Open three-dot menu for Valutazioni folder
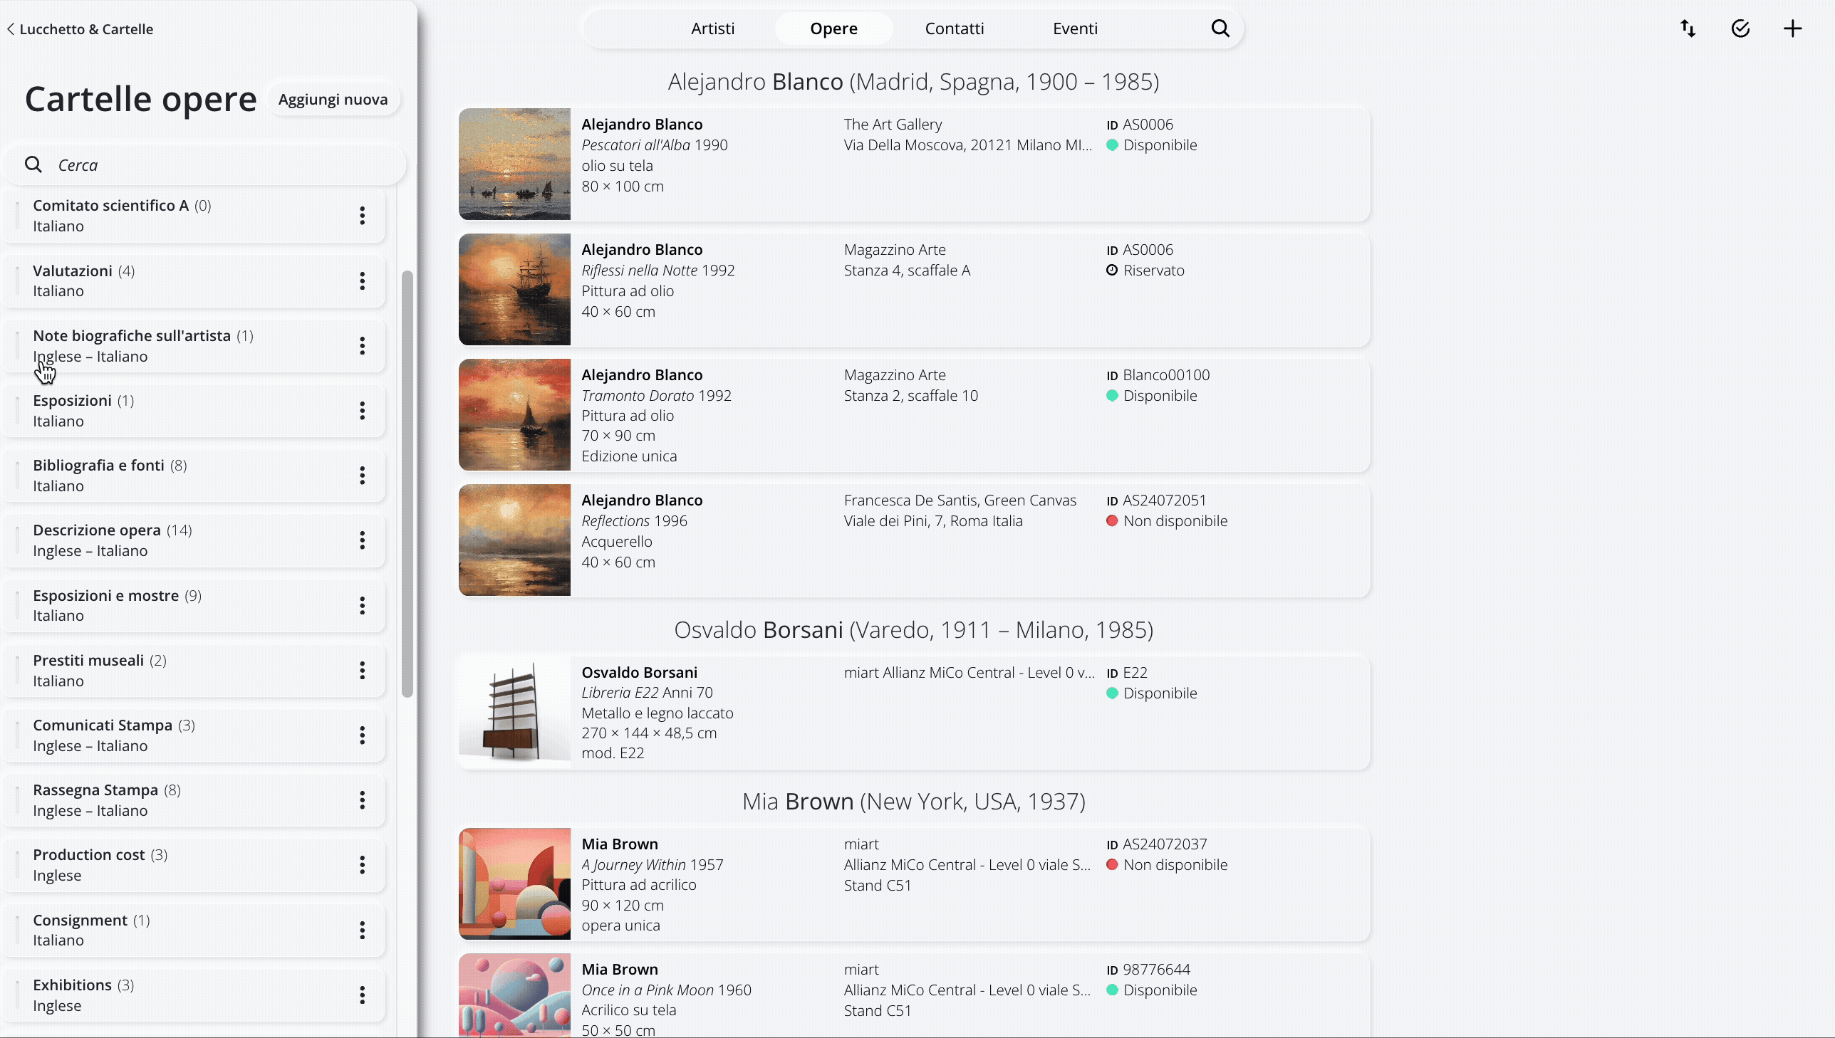This screenshot has height=1038, width=1835. (363, 281)
